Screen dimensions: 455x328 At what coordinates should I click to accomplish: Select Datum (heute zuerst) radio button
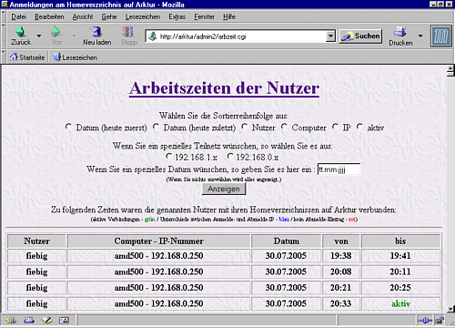point(69,127)
